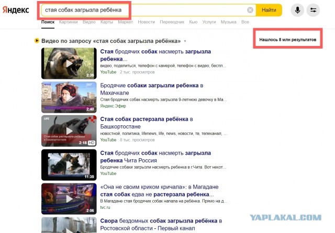Open 'Видео по запросу' heading link
This screenshot has height=233, width=335.
pyautogui.click(x=111, y=41)
